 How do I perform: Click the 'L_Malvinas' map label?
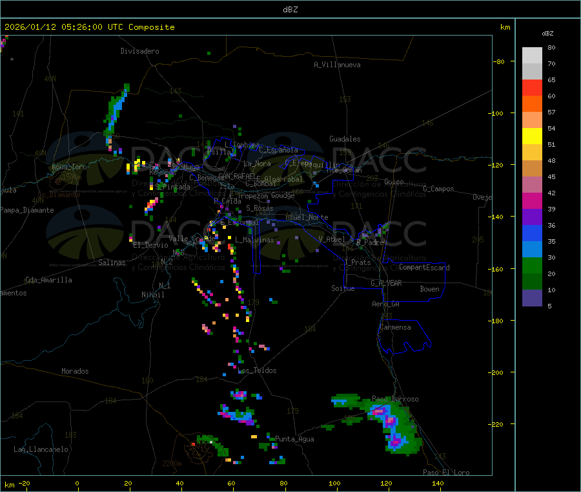pyautogui.click(x=254, y=240)
